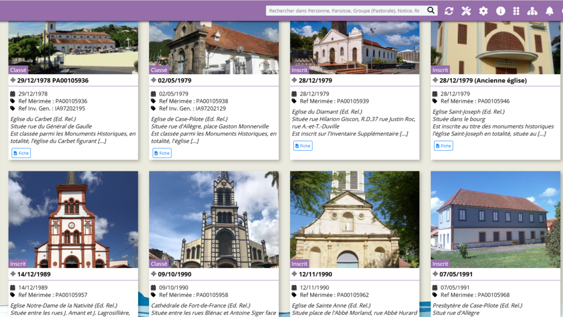Open settings gear icon

click(x=483, y=11)
